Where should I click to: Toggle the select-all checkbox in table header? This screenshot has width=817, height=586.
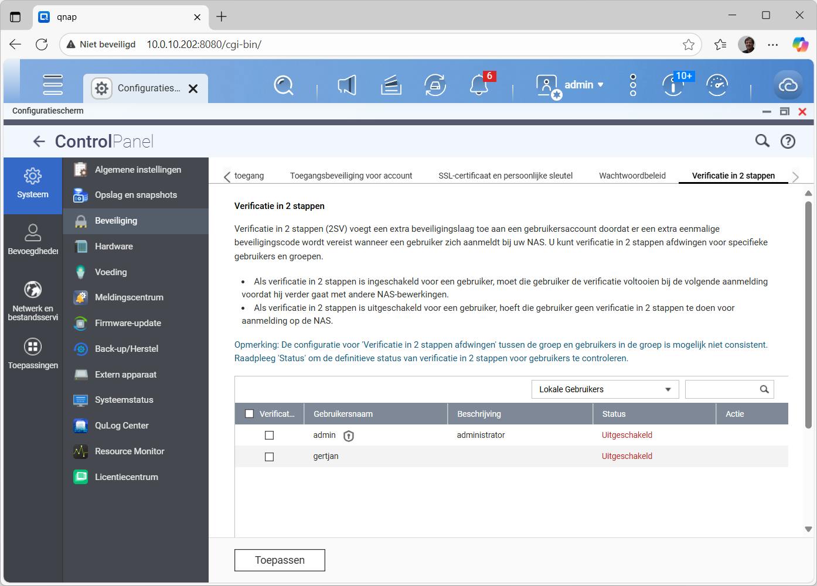[249, 414]
